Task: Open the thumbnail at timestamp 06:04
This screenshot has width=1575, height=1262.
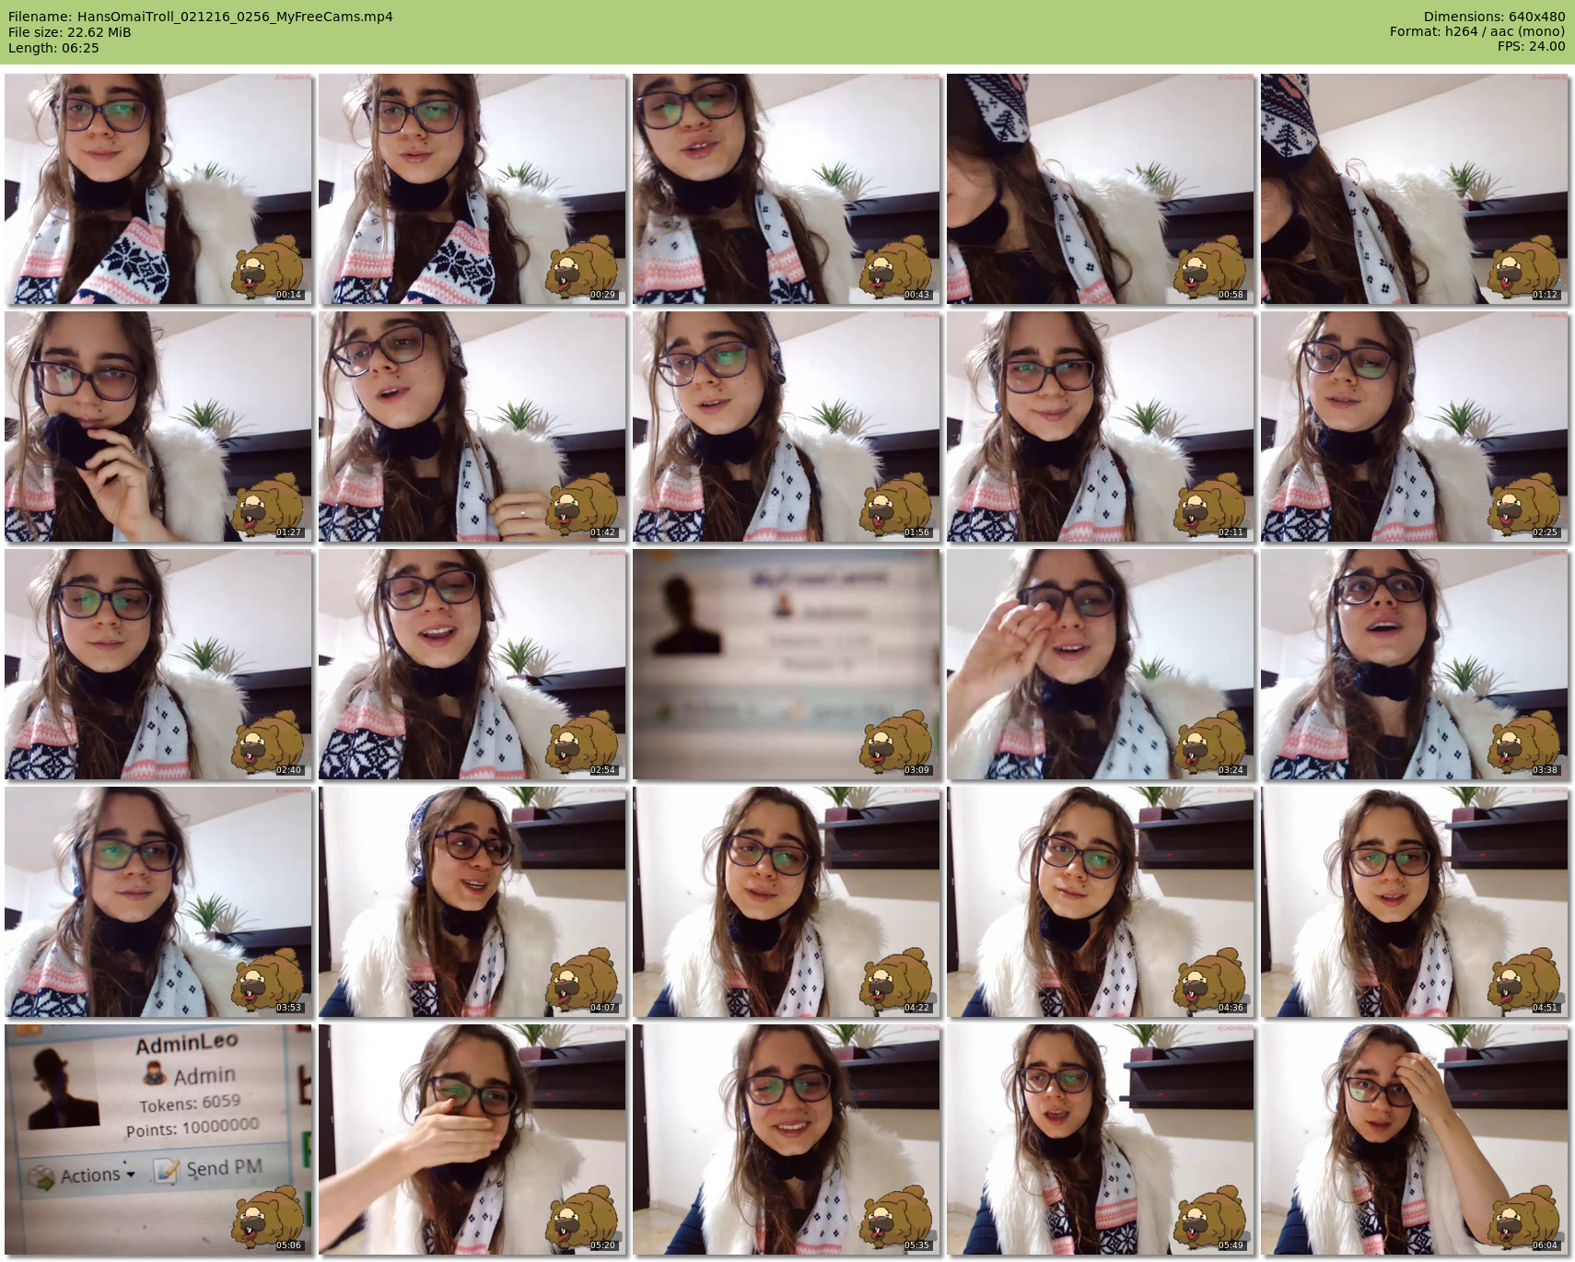Action: 1415,1139
